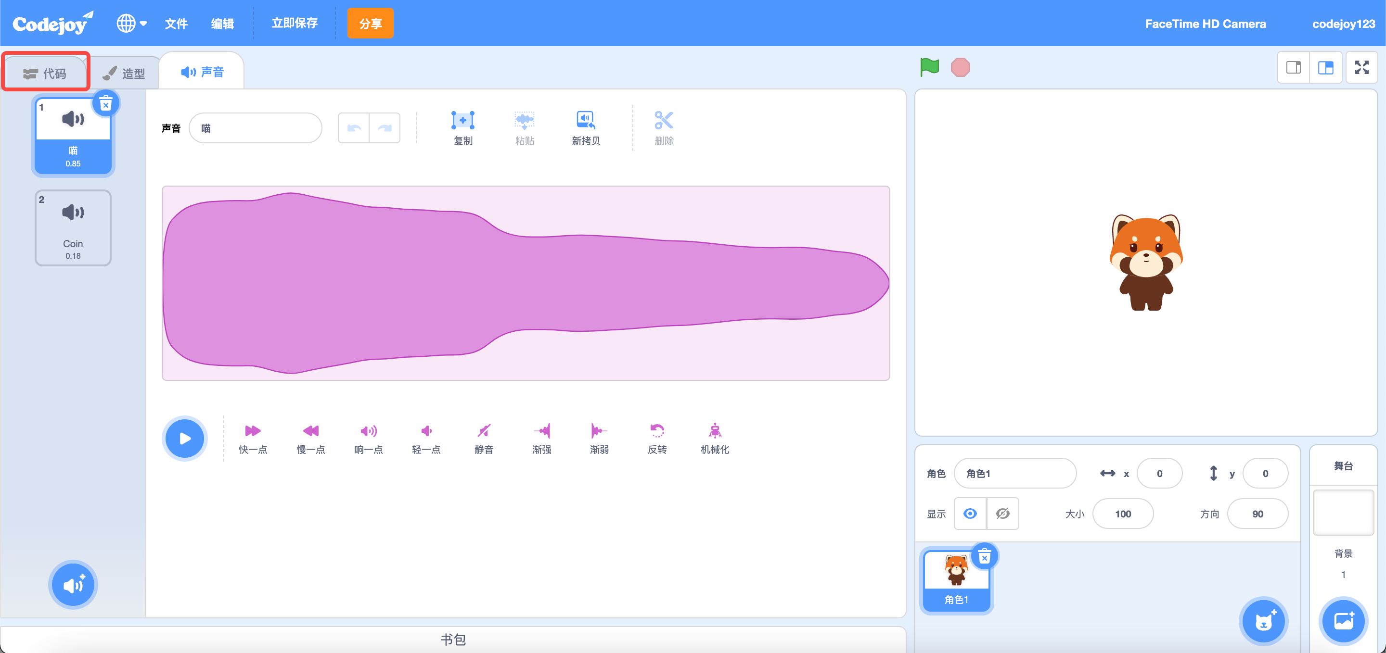Select the Coin sound thumbnail
The image size is (1386, 653).
[73, 228]
